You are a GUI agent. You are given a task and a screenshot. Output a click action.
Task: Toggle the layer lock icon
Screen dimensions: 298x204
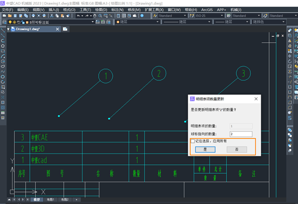coord(23,22)
